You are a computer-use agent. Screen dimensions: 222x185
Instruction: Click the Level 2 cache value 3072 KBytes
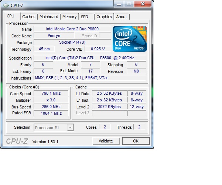[109, 107]
